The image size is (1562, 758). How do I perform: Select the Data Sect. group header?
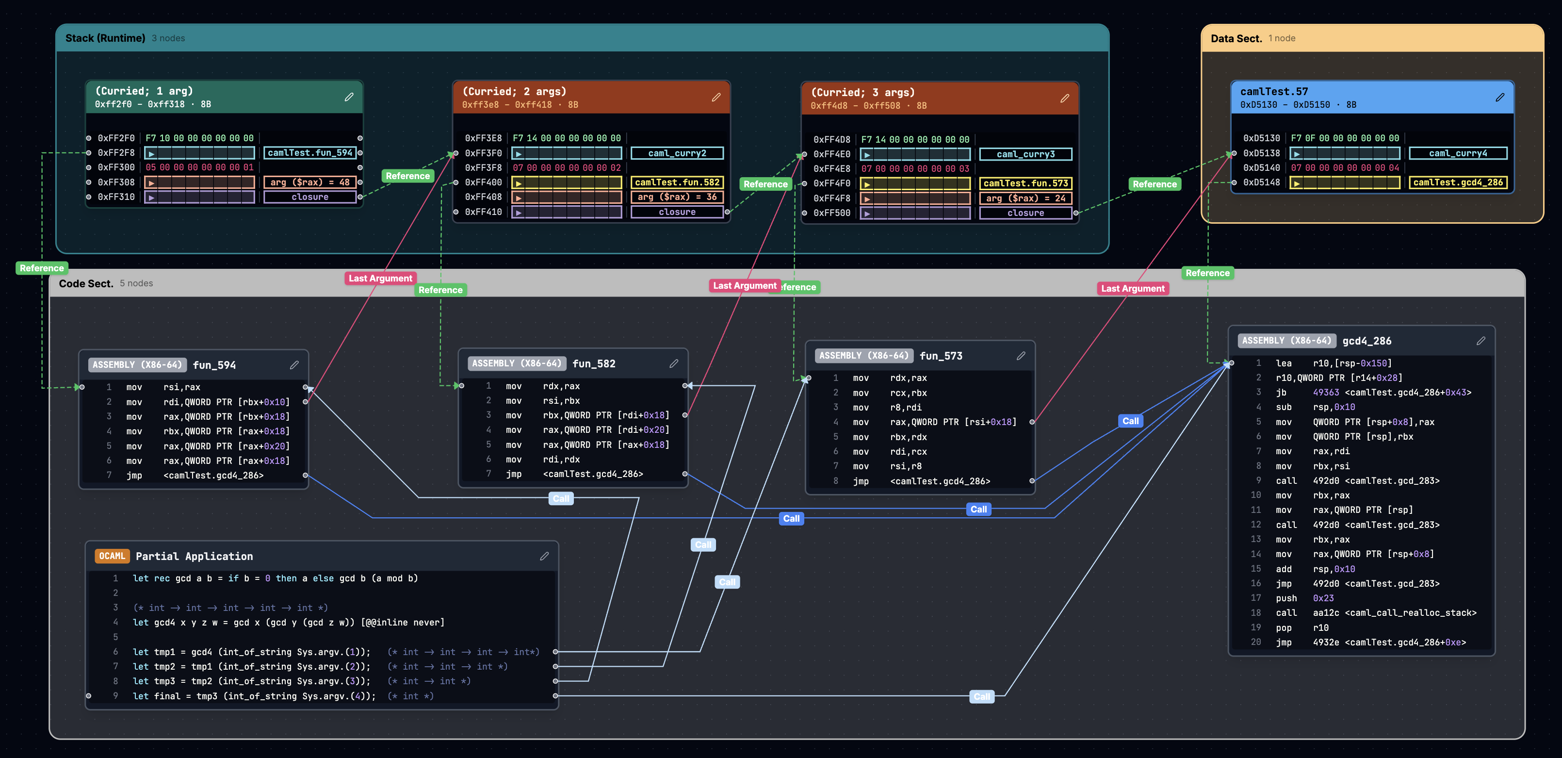(1372, 38)
